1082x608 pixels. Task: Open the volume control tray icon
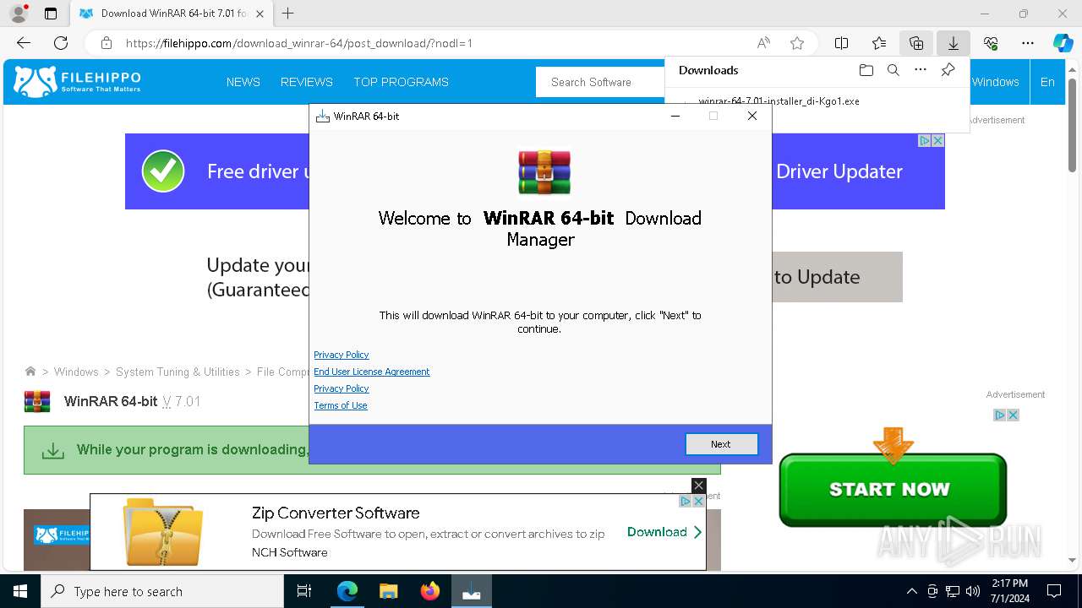973,592
